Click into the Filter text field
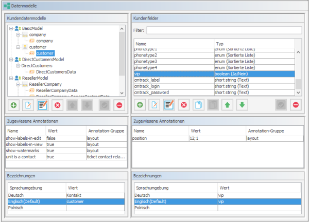The width and height of the screenshot is (309, 222). [x=224, y=30]
